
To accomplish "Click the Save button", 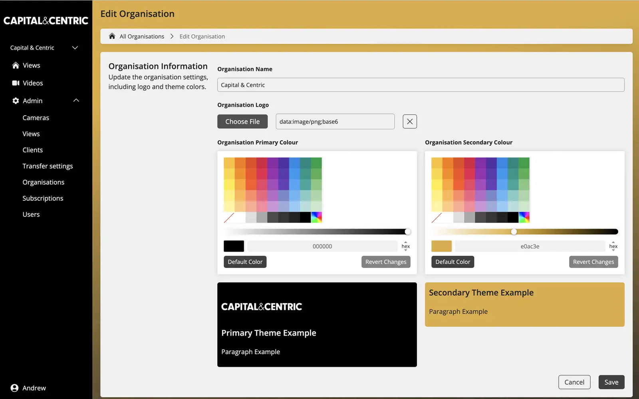I will [x=611, y=382].
